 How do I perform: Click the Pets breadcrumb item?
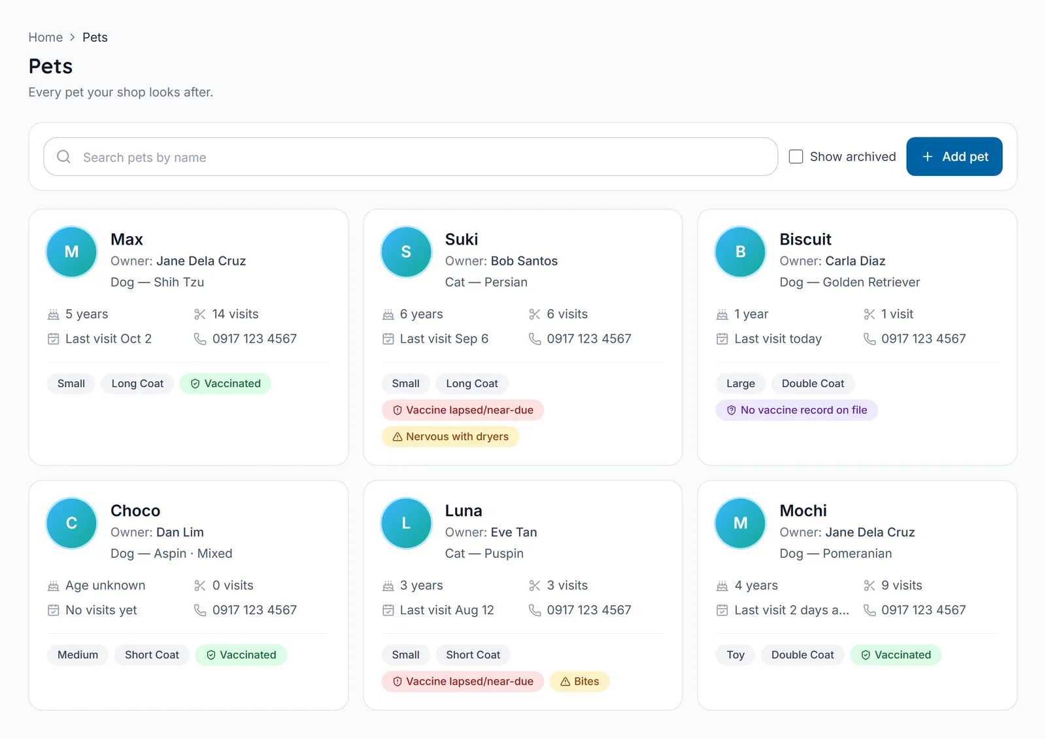95,37
